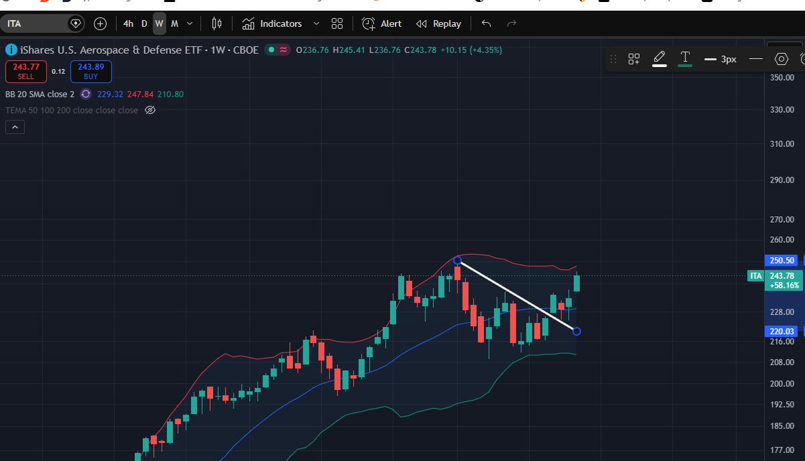This screenshot has width=805, height=461.
Task: Select the trend line end anchor point
Action: click(577, 331)
